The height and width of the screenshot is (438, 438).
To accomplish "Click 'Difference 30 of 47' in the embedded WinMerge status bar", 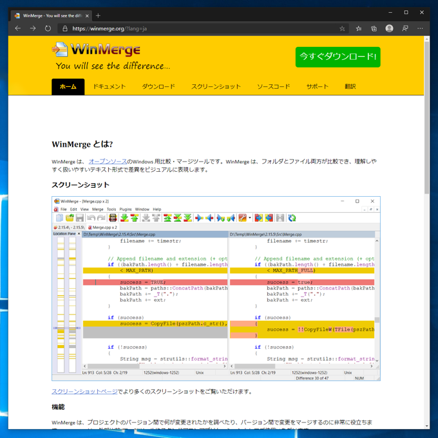I will tap(312, 378).
